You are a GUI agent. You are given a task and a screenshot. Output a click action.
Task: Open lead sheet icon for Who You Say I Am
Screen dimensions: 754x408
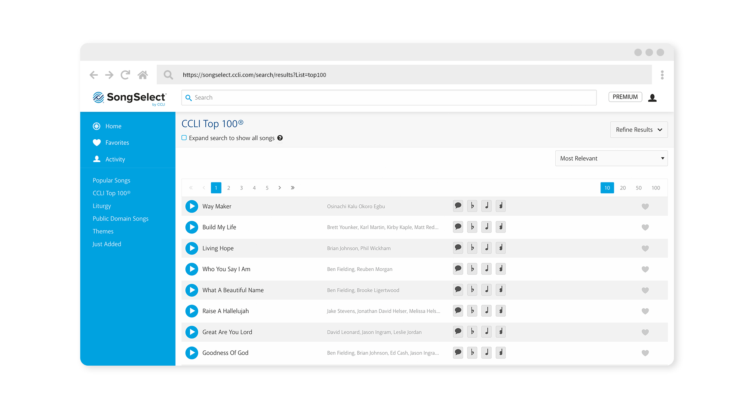pyautogui.click(x=486, y=269)
